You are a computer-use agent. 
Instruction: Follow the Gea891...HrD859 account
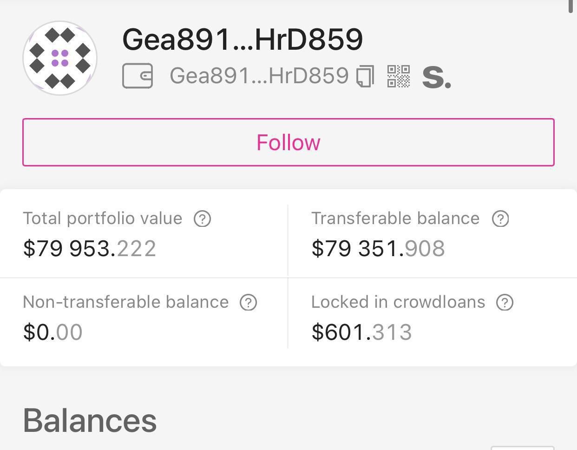click(288, 142)
